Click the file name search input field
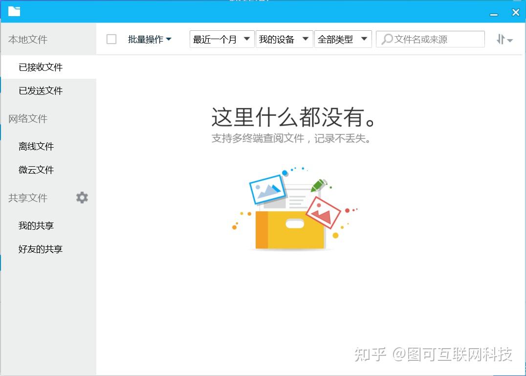 point(430,39)
